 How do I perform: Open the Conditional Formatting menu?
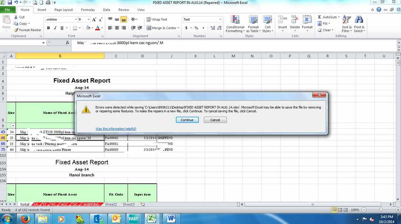[x=235, y=24]
